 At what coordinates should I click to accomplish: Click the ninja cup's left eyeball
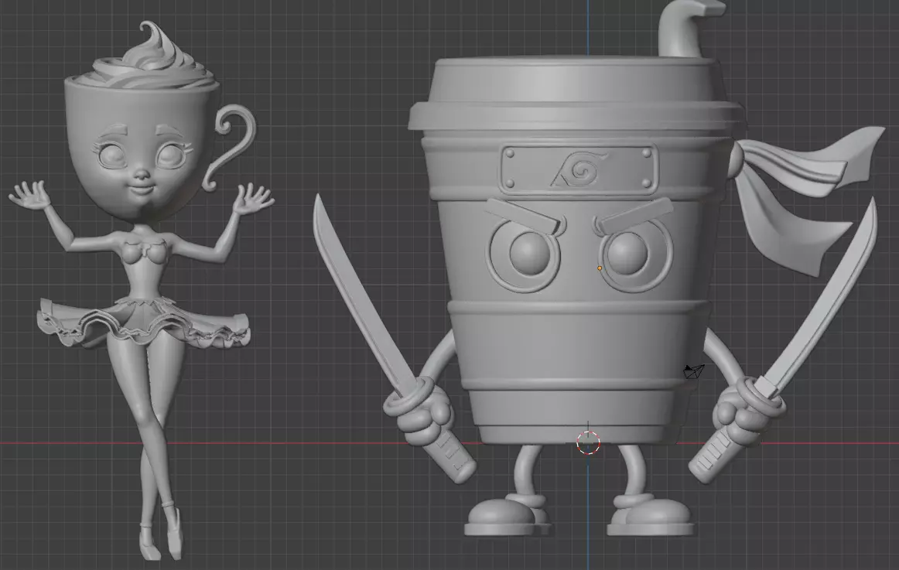coord(530,253)
